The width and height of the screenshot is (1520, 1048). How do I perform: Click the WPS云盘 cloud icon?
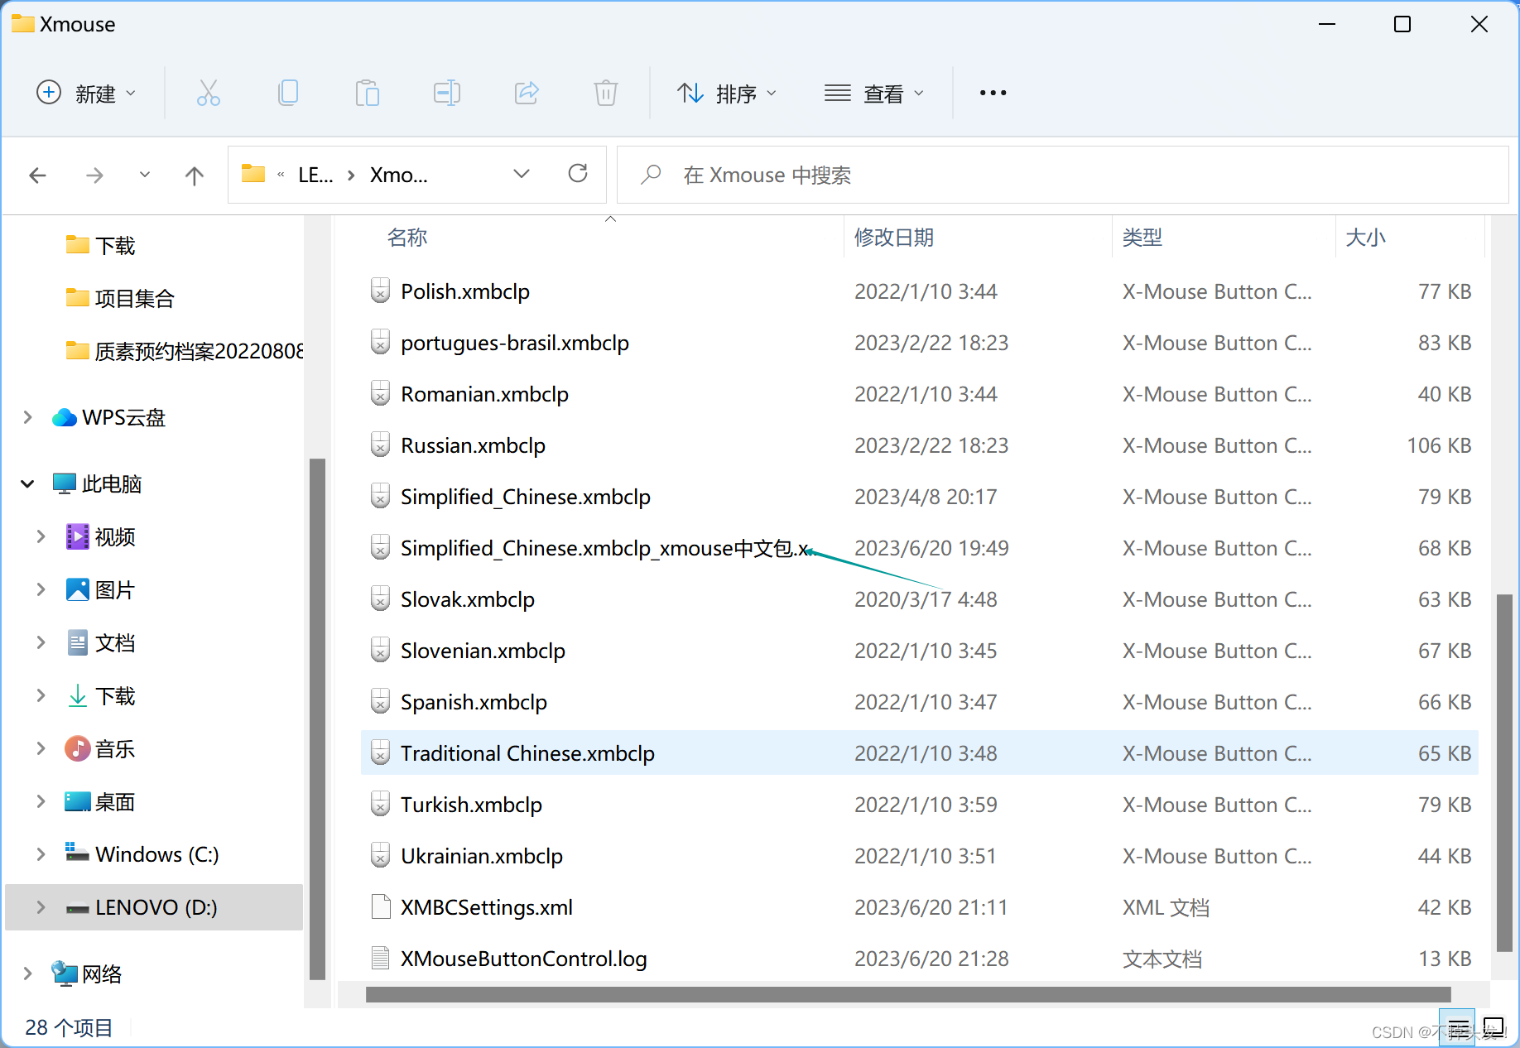point(64,417)
